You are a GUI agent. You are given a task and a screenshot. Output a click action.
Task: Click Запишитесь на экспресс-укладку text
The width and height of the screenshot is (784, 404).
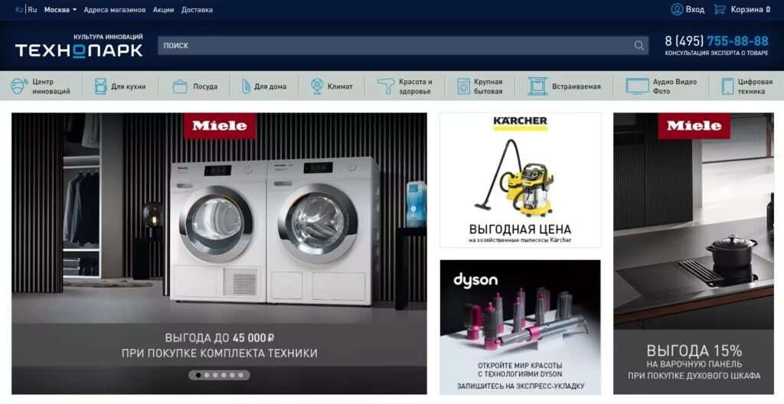coord(520,386)
